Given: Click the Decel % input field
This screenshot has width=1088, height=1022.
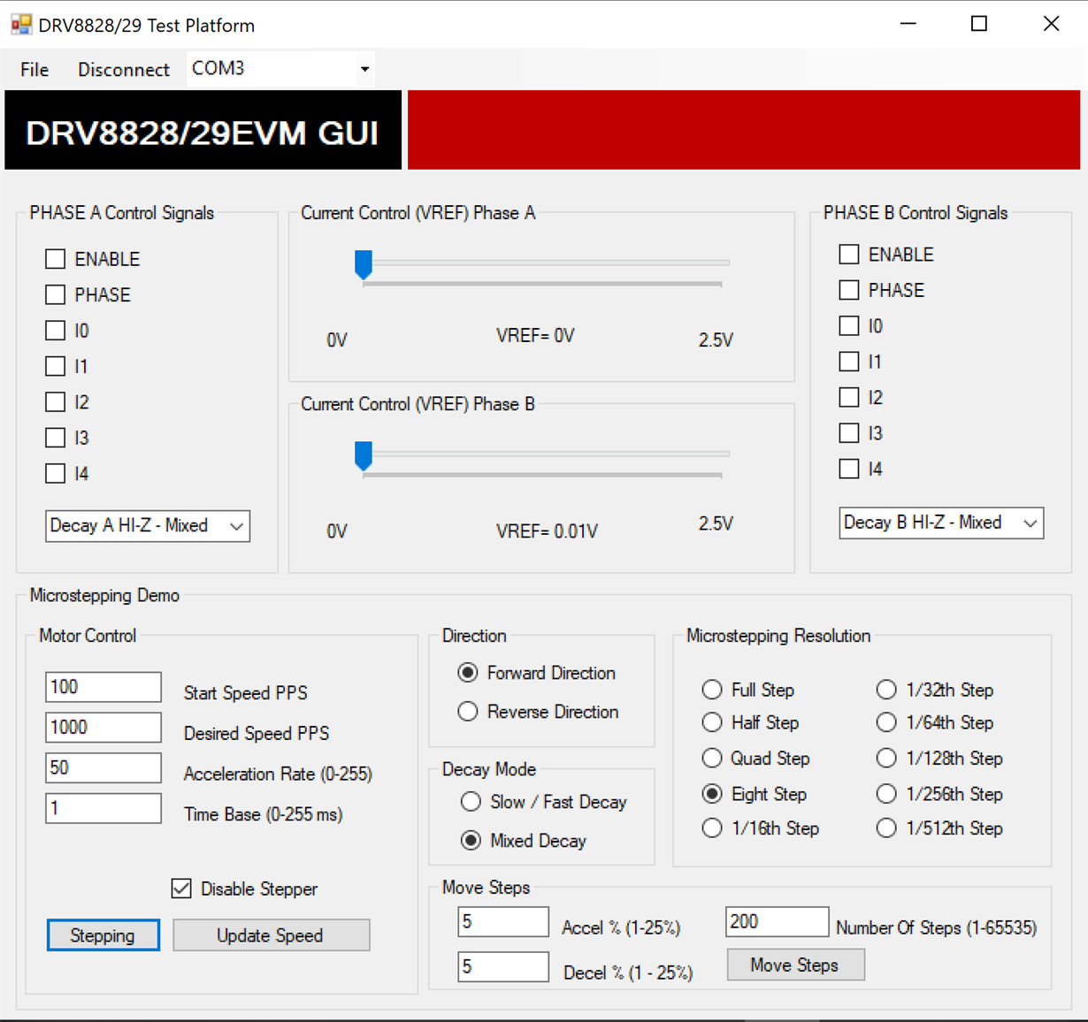Looking at the screenshot, I should (x=503, y=966).
